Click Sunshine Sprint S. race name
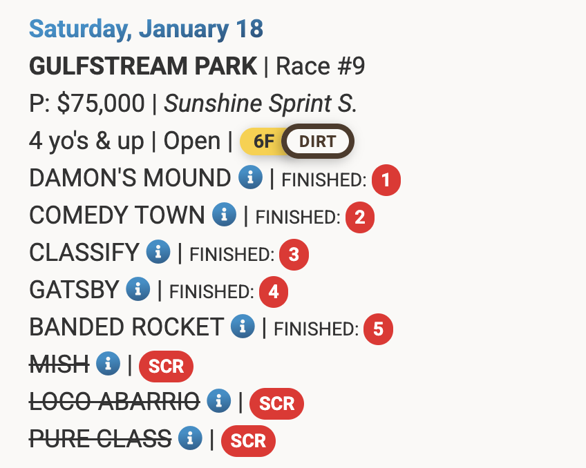The image size is (586, 468). click(260, 104)
